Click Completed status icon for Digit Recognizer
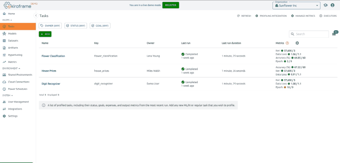340x163 pixels. (x=183, y=82)
